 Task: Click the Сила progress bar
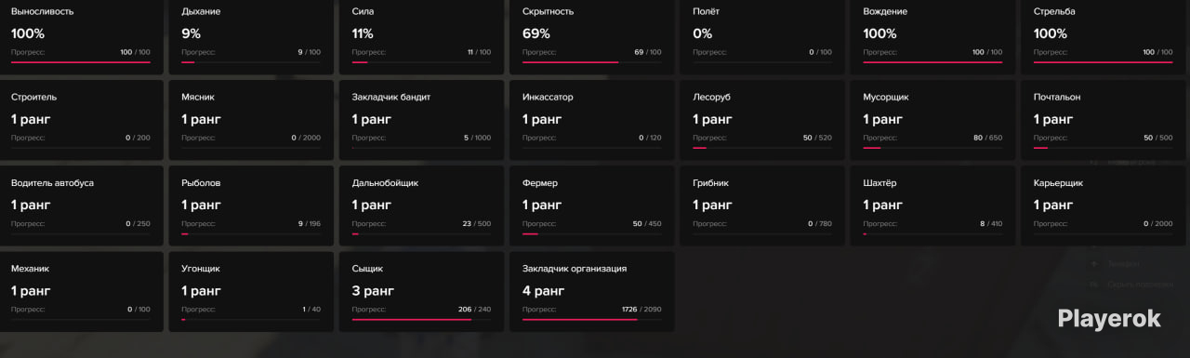point(421,62)
